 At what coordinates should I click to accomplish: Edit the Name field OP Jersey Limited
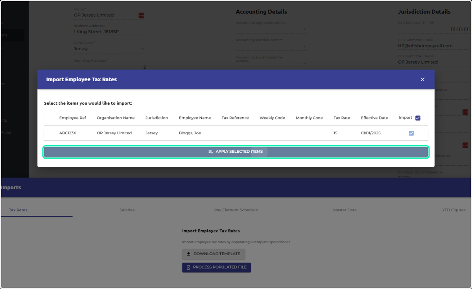click(105, 15)
